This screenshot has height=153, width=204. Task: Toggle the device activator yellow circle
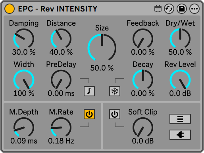coord(10,9)
